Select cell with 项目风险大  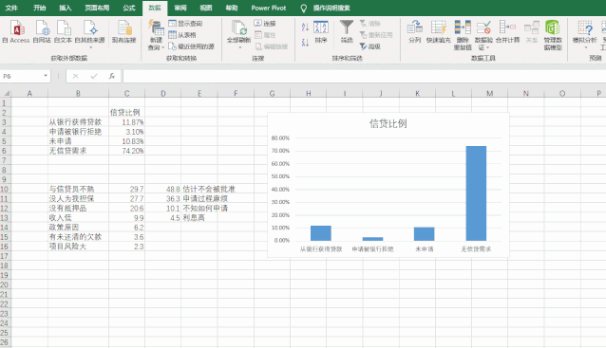click(78, 247)
